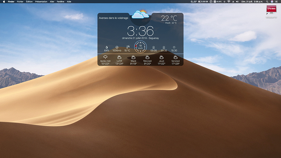Screen dimensions: 281x158
Task: Select Vendredi forecast 17°/29°
Action: click(176, 60)
